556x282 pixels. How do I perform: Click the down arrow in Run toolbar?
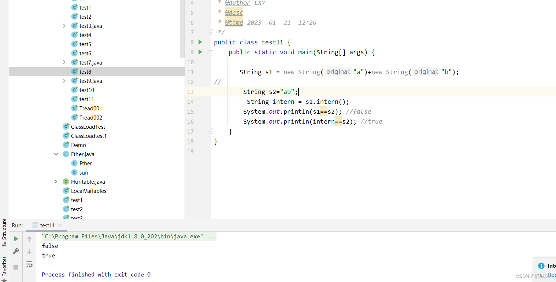click(x=29, y=252)
